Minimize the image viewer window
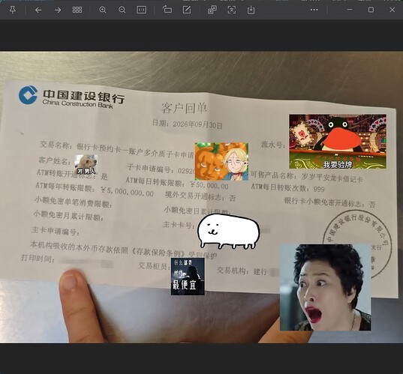The width and height of the screenshot is (403, 374). [350, 10]
